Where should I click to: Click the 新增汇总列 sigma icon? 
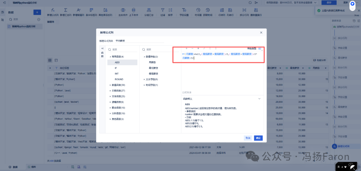click(x=66, y=10)
